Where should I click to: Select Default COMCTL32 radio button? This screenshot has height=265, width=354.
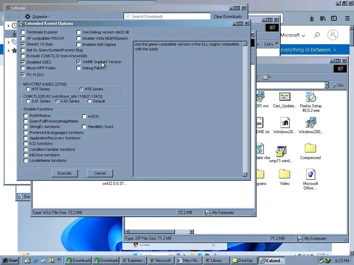pyautogui.click(x=90, y=101)
